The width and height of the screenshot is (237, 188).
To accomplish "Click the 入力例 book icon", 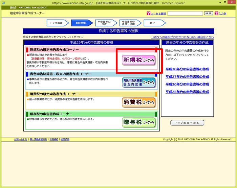I will pyautogui.click(x=216, y=14).
